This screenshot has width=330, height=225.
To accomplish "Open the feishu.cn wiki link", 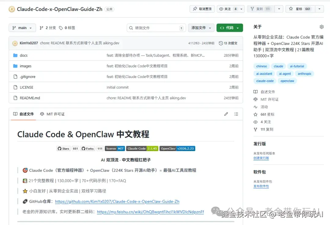I will (x=150, y=212).
